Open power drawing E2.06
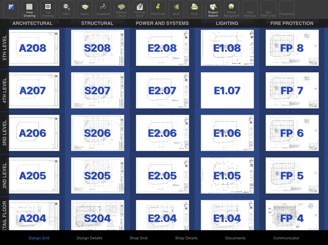Viewport: 328px width, 245px height. [162, 133]
